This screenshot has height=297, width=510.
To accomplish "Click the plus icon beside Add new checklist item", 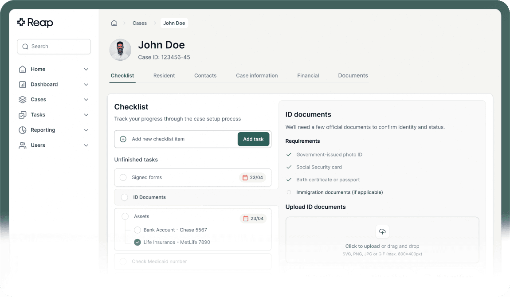I will click(123, 139).
